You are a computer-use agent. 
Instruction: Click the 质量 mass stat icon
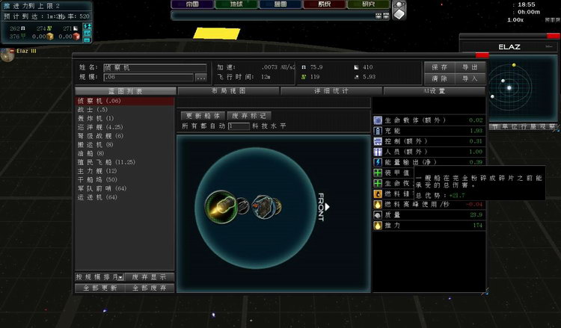[x=378, y=215]
